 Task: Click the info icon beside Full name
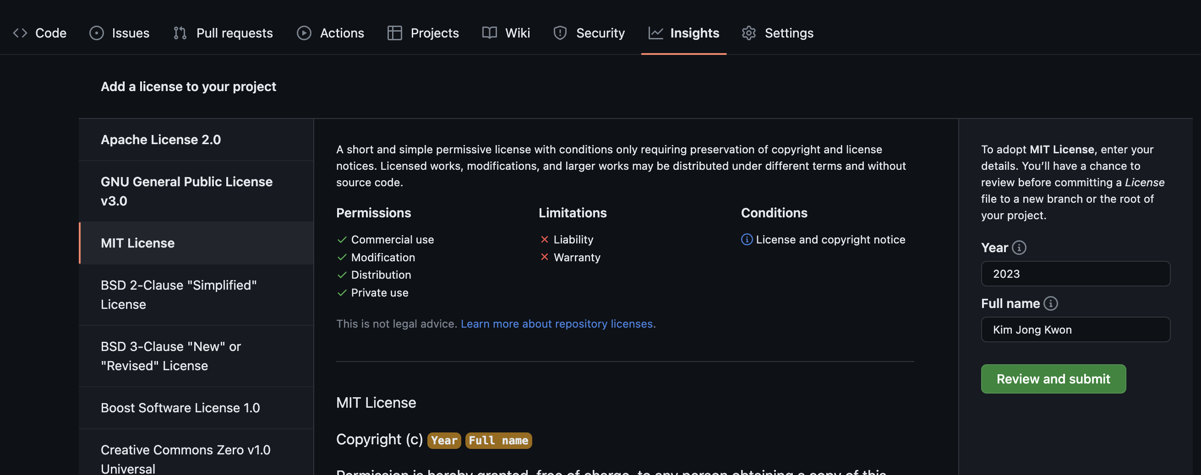[x=1050, y=304]
